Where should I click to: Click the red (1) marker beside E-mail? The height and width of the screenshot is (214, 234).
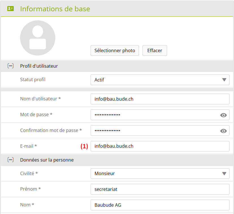click(x=84, y=146)
